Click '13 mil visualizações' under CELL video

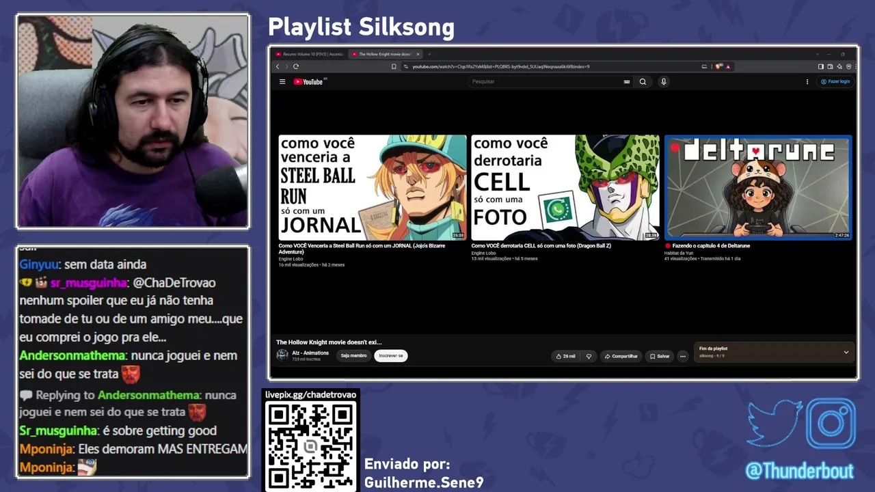[492, 259]
